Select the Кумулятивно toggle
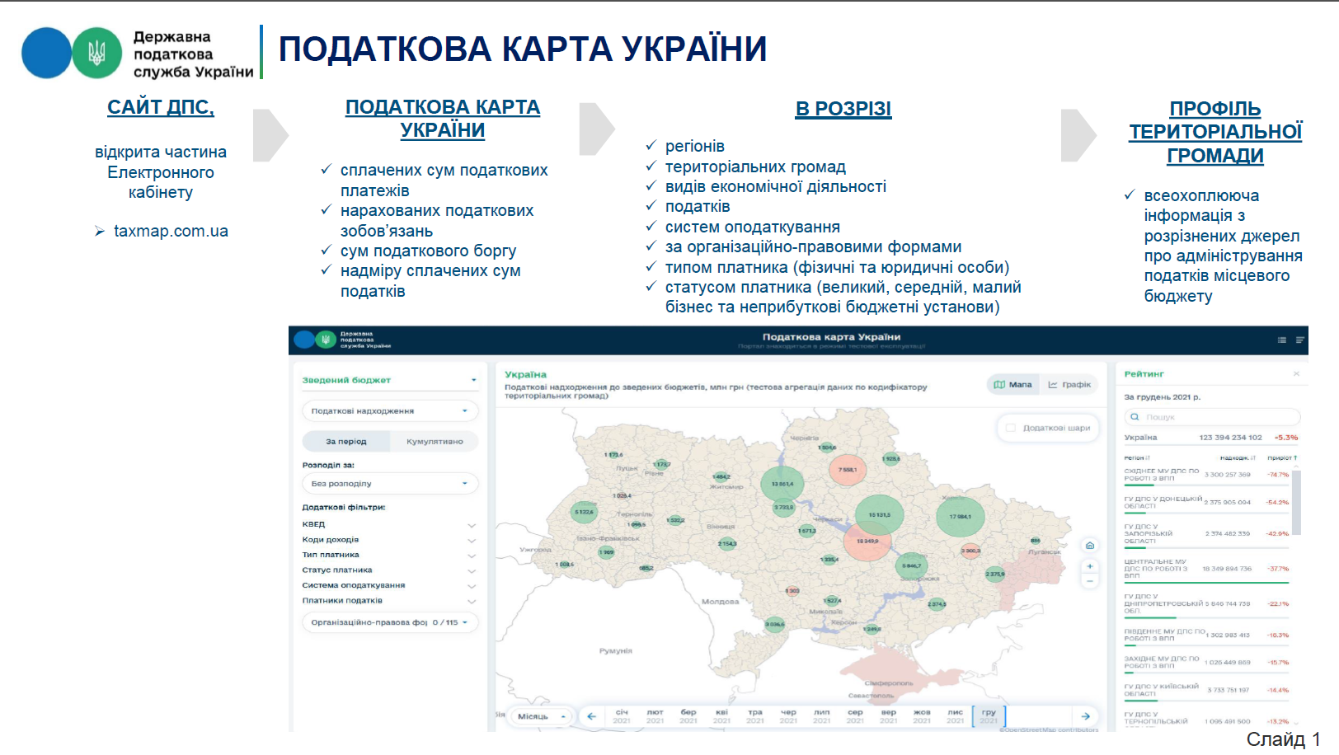1339x755 pixels. click(x=435, y=442)
